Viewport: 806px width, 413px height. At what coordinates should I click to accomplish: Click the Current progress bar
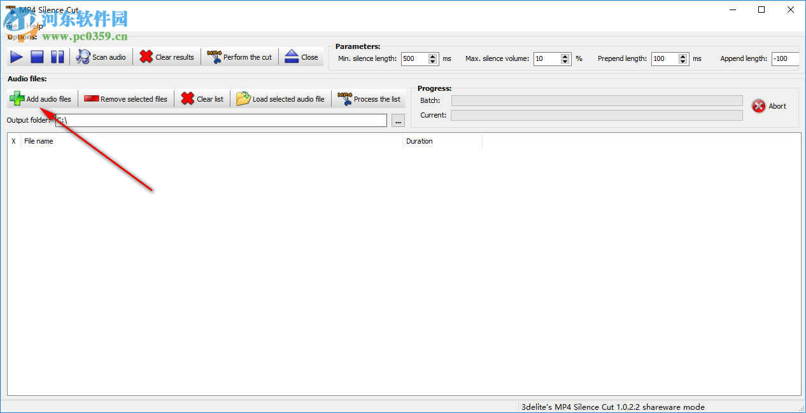(597, 115)
